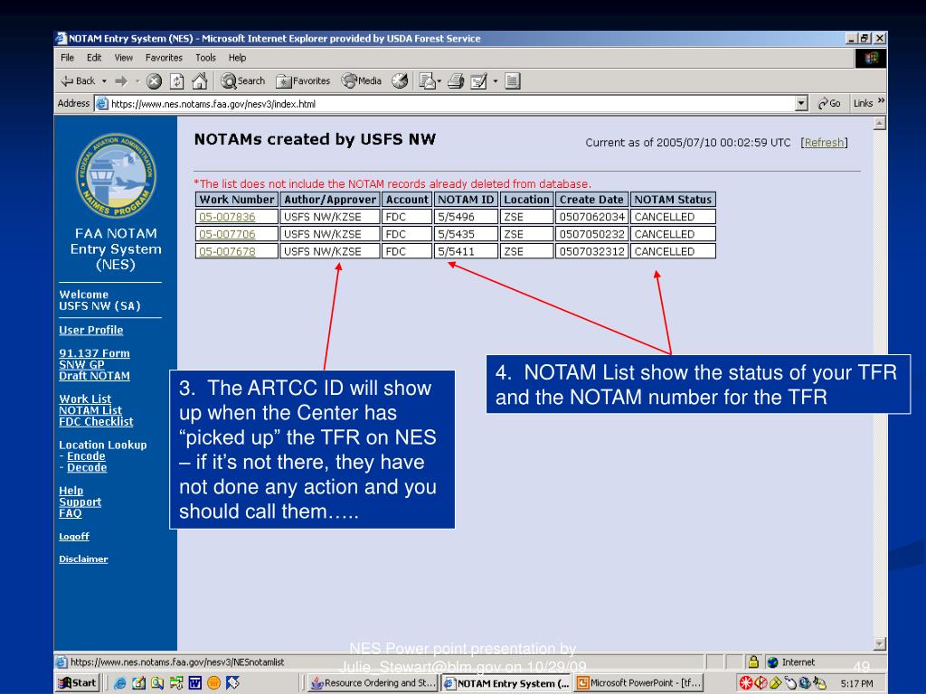926x694 pixels.
Task: Click the Back navigation arrow
Action: 78,80
